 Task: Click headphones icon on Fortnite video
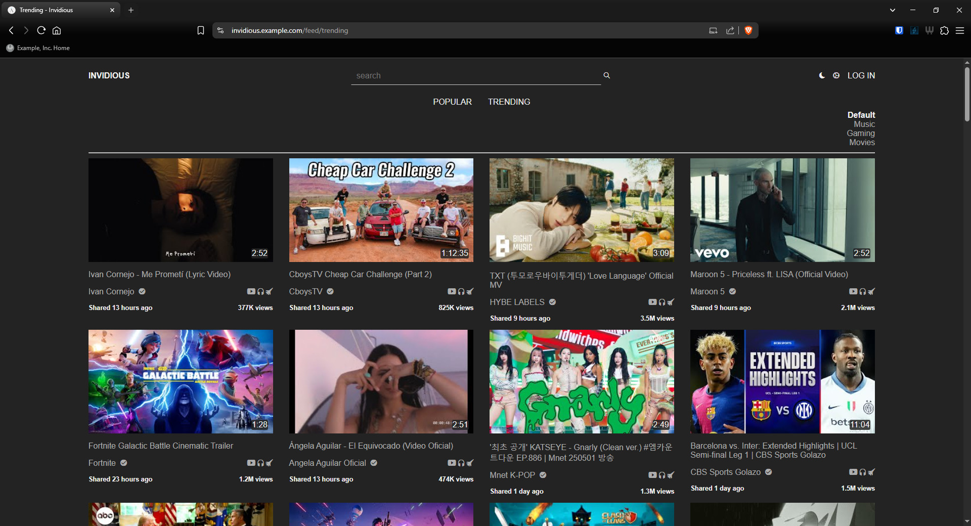click(x=260, y=463)
